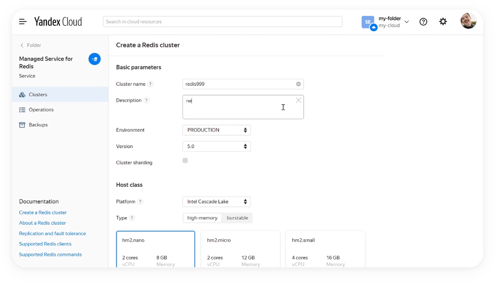Click the Cluster name help tooltip icon
The width and height of the screenshot is (496, 283).
(150, 84)
